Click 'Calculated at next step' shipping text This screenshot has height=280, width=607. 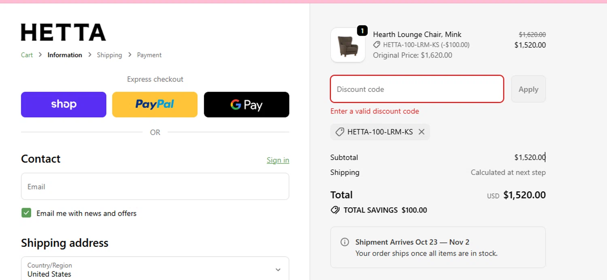(x=508, y=173)
